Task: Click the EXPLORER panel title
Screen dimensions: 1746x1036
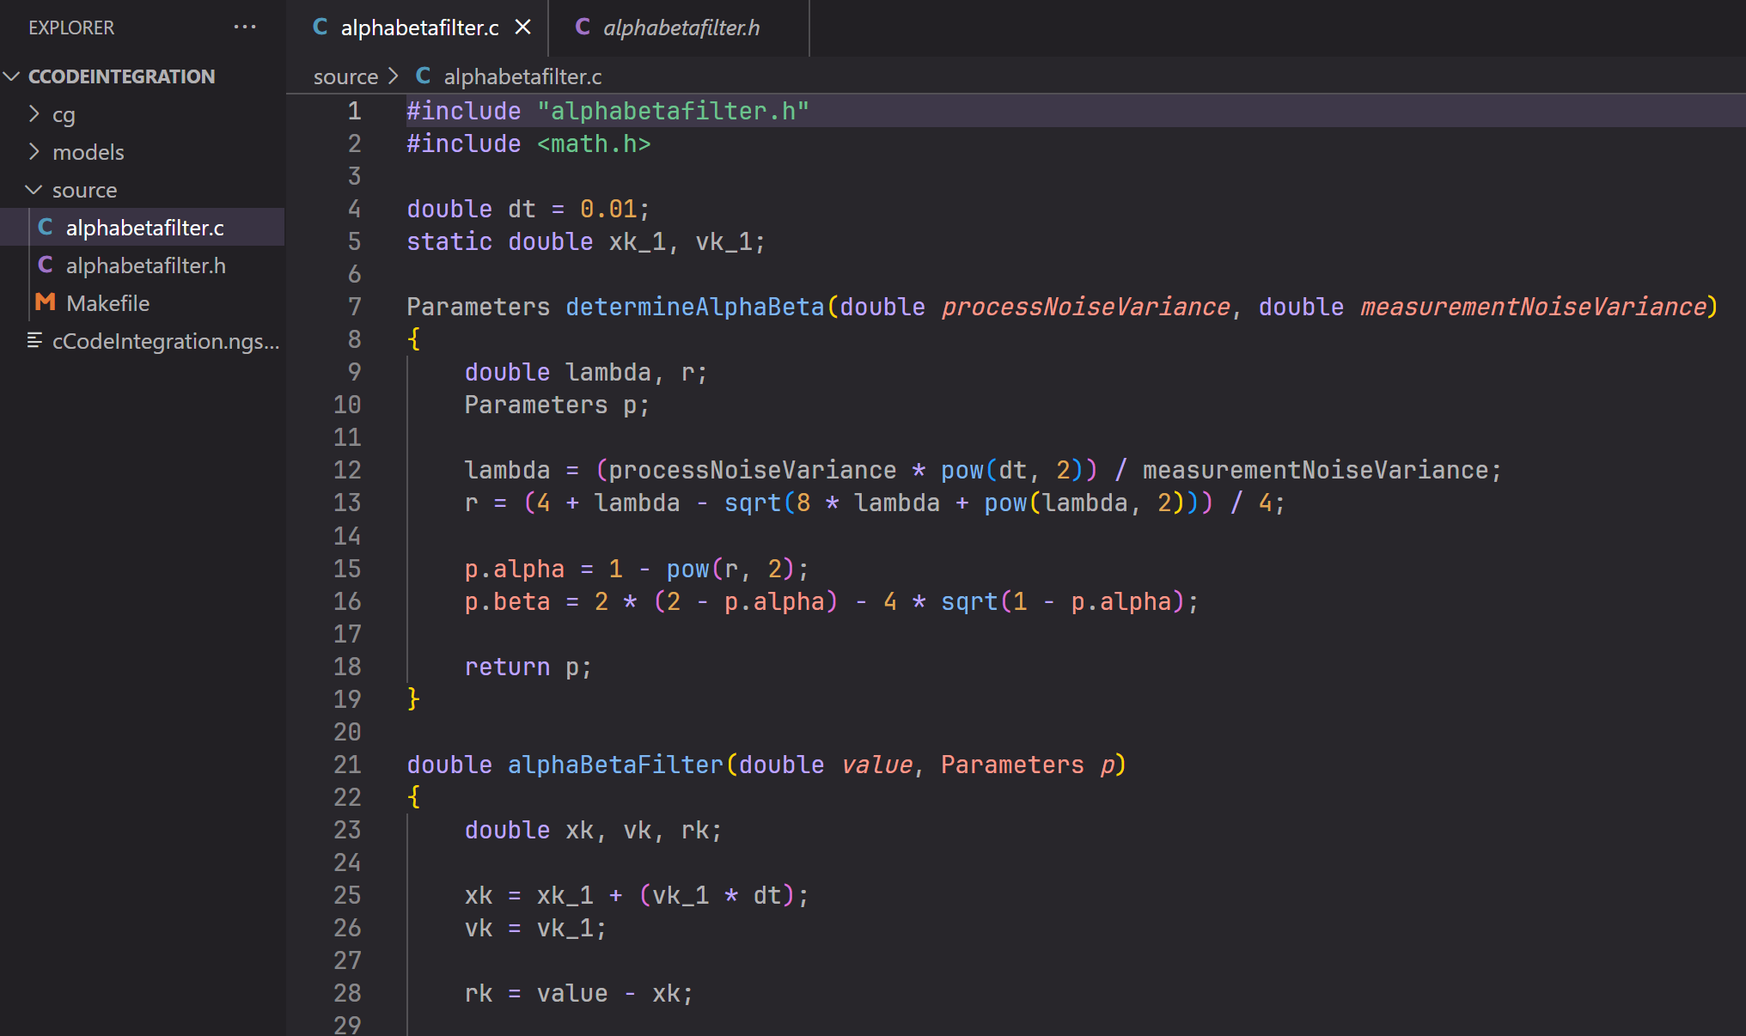Action: click(71, 27)
